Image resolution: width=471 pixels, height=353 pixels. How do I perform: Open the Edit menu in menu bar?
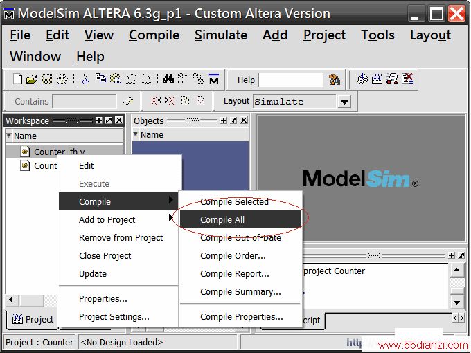(x=57, y=35)
